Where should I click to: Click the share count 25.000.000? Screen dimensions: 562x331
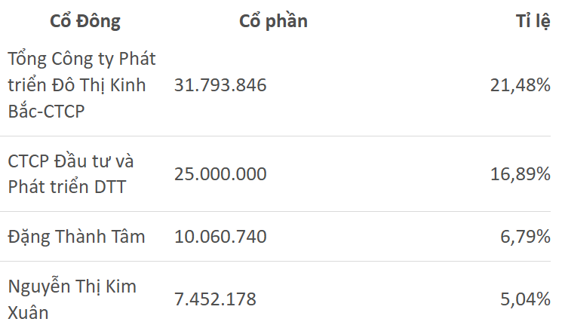220,173
